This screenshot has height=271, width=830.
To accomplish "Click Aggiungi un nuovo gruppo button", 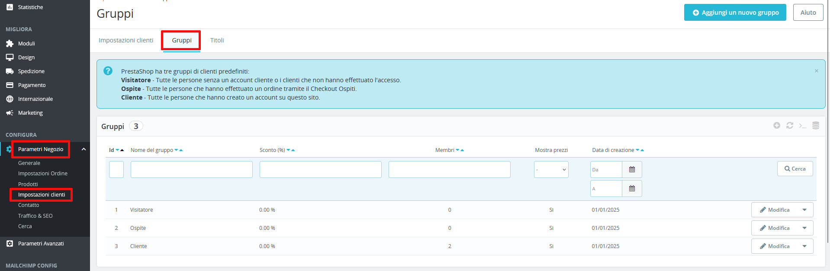I will click(735, 13).
